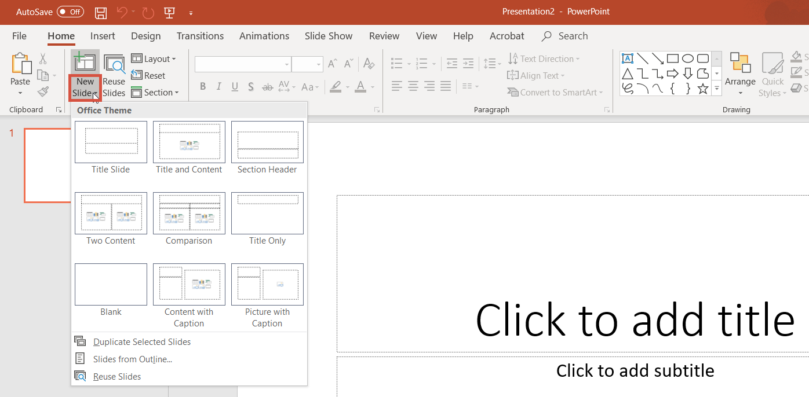Viewport: 809px width, 397px height.
Task: Select the star shape in gallery
Action: pyautogui.click(x=702, y=89)
